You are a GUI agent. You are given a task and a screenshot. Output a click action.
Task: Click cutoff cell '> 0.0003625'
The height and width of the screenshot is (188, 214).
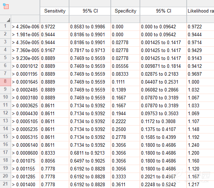[26, 105]
